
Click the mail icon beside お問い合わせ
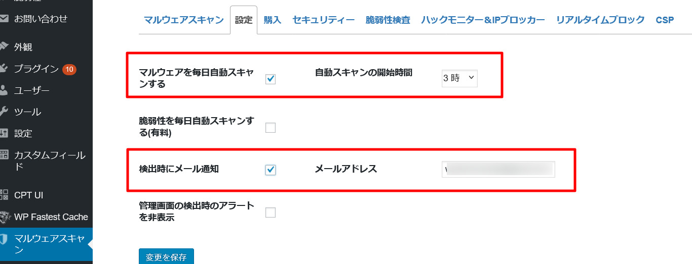point(4,19)
